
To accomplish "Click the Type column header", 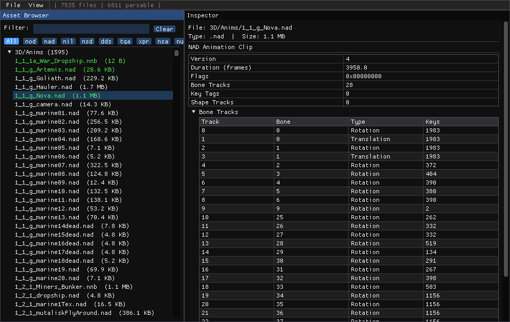I will tap(386, 122).
